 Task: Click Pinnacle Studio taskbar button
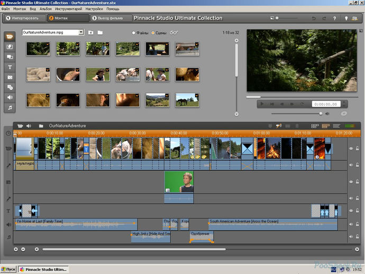[43, 269]
